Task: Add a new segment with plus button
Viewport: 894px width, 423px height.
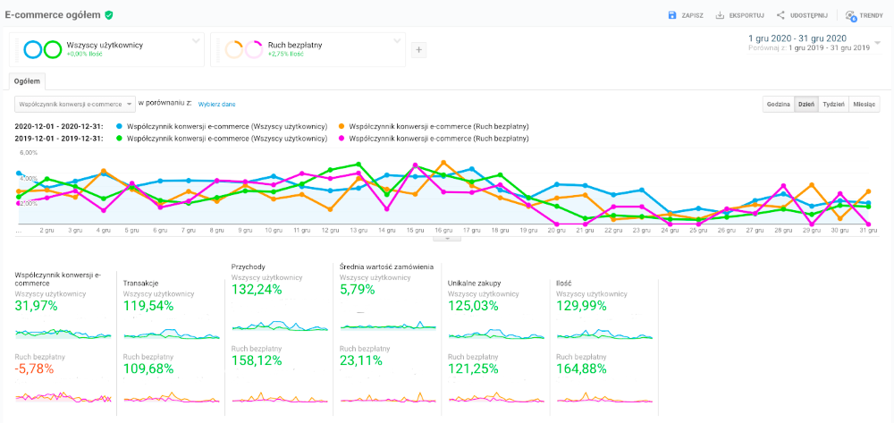Action: [x=419, y=50]
